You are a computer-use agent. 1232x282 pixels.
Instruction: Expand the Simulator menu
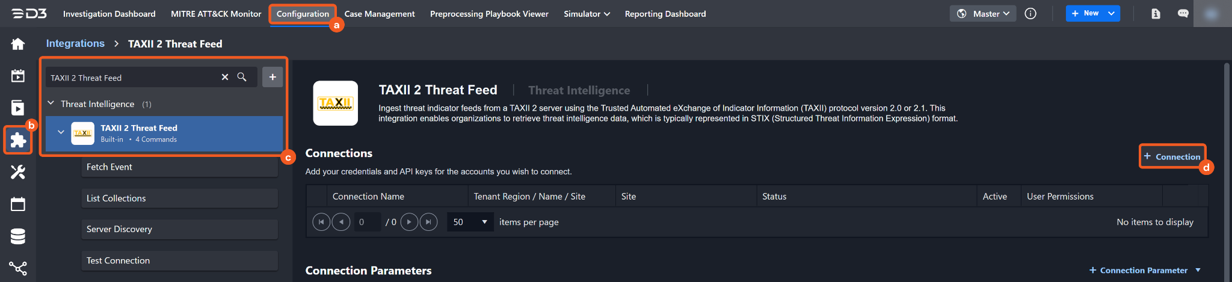tap(587, 13)
